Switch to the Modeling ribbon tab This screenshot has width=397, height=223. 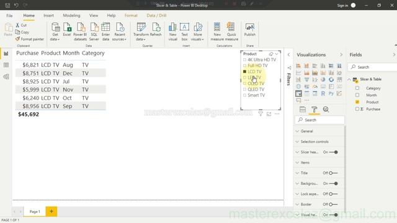71,15
